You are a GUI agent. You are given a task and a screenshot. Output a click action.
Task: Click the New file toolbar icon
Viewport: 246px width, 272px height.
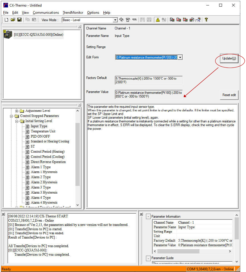tap(6, 20)
